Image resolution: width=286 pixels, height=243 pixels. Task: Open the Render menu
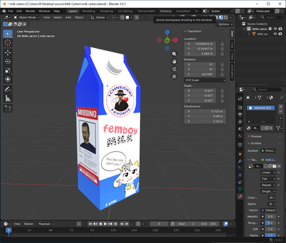click(x=30, y=11)
